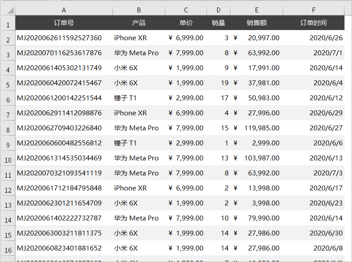
Task: Click the 销售额 header cell
Action: pos(256,23)
